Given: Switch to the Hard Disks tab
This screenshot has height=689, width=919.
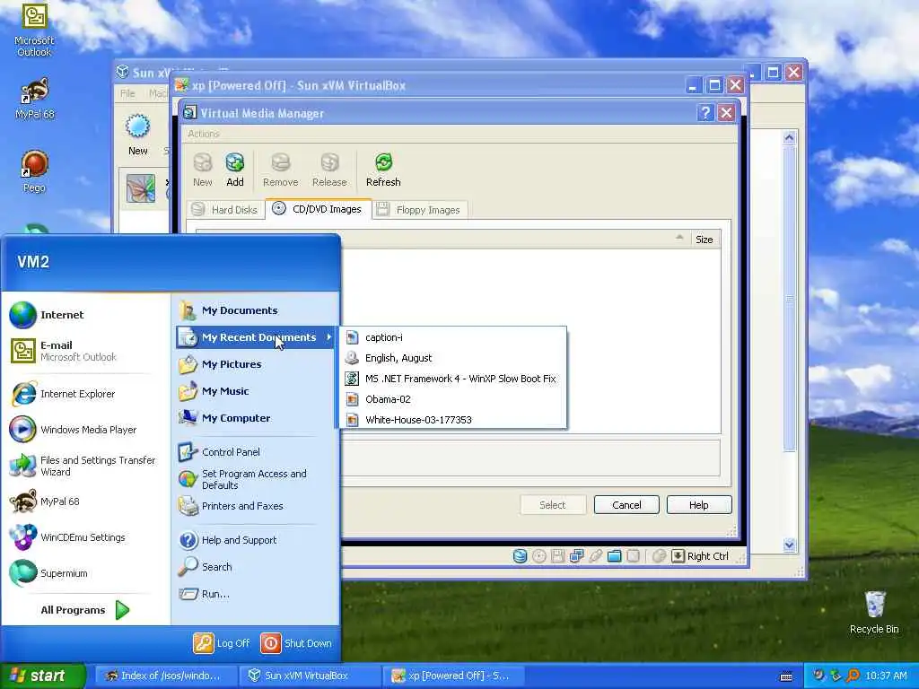Looking at the screenshot, I should [225, 210].
